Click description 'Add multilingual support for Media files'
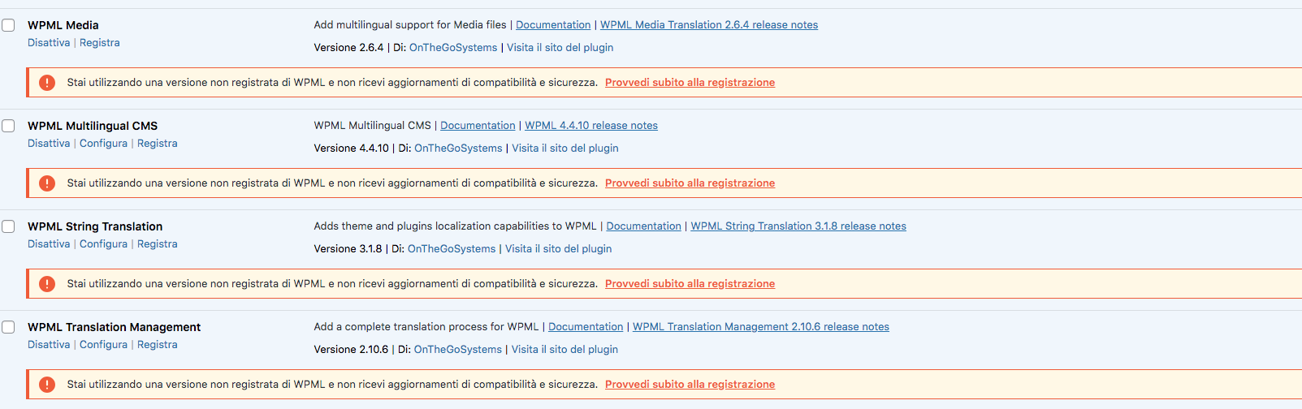Viewport: 1302px width, 409px height. [x=410, y=25]
